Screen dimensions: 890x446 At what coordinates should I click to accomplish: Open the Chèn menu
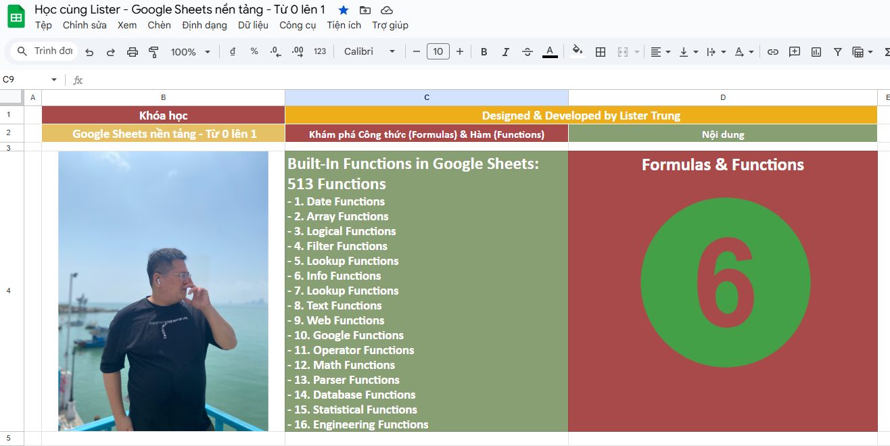point(159,25)
